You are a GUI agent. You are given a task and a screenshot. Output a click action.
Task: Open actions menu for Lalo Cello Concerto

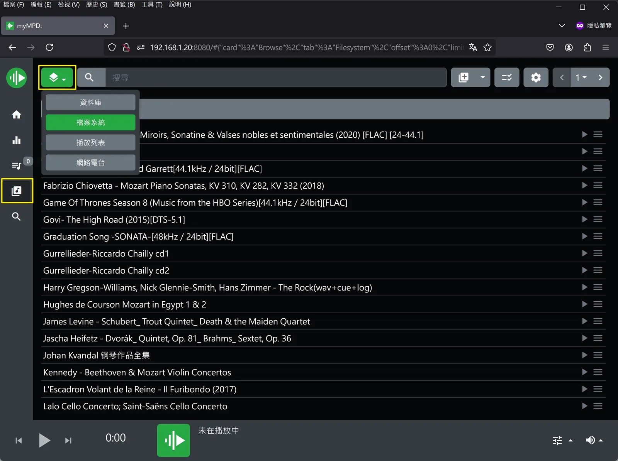coord(598,406)
